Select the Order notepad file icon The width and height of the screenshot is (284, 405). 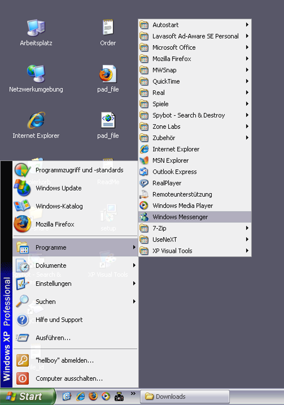[x=108, y=27]
